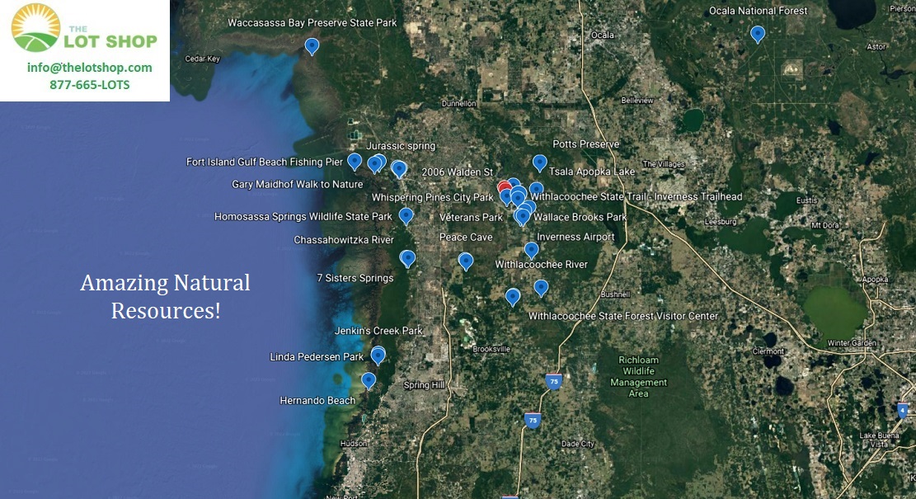This screenshot has height=499, width=916.
Task: Open the info@thelotshop.com email link
Action: tap(89, 68)
